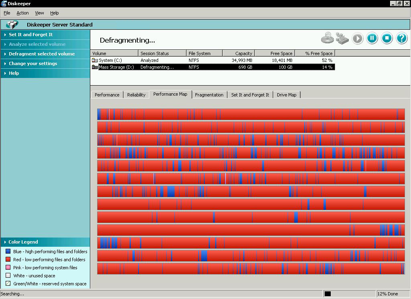
Task: Expand Defragment selected volume section
Action: coord(45,54)
